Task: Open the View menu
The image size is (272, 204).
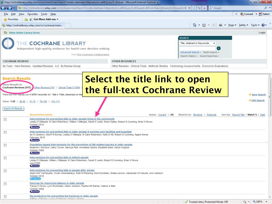Action: tap(22, 14)
